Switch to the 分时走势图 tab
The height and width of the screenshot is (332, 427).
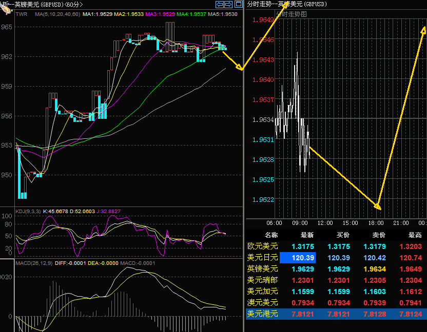coord(291,14)
